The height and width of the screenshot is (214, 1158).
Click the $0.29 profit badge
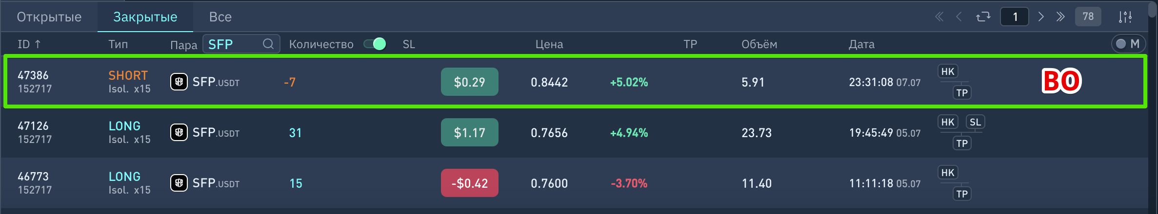click(469, 82)
